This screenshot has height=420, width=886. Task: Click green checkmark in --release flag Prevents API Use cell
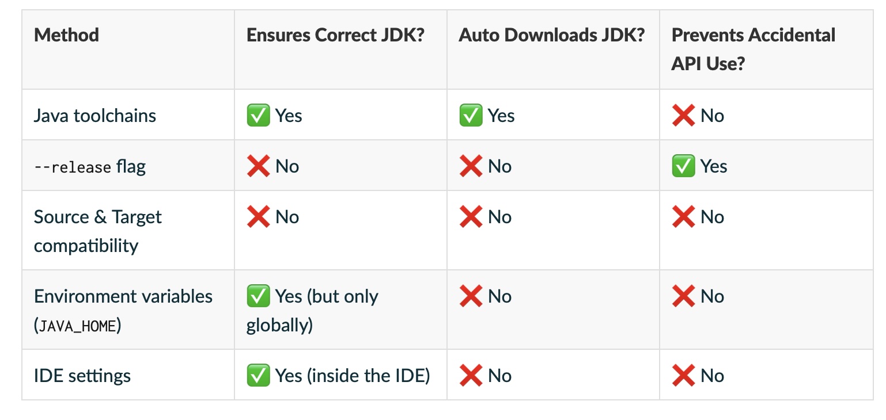(x=683, y=166)
